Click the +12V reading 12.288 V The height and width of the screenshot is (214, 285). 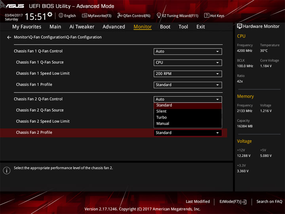pos(243,156)
